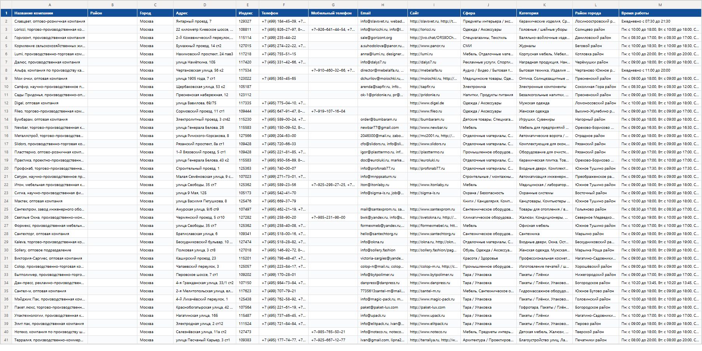
Task: Select cell 'Мои очки, оптовая компания'
Action: click(x=50, y=79)
